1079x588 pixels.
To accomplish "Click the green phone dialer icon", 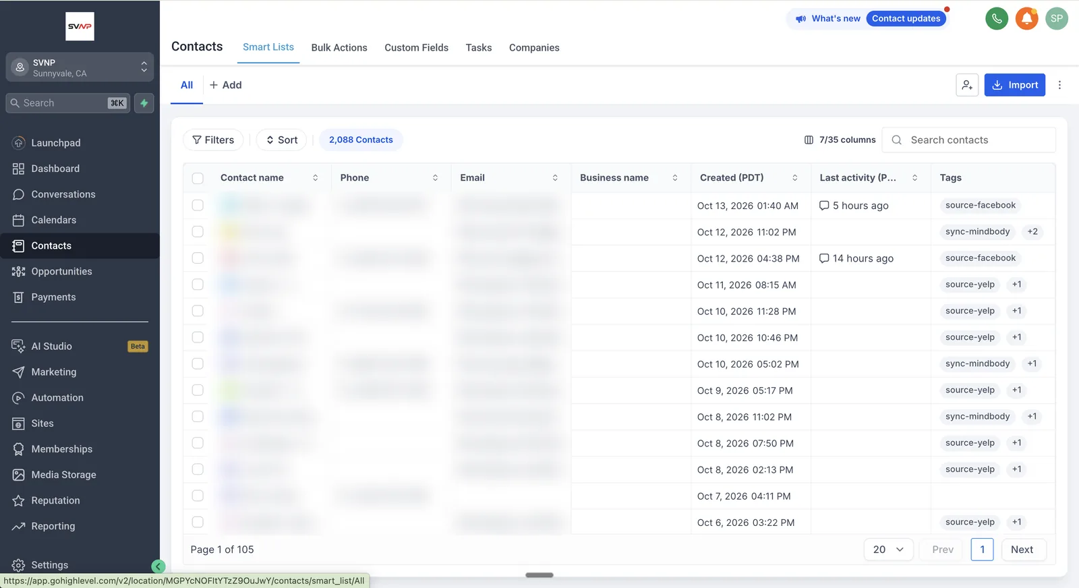I will point(997,18).
